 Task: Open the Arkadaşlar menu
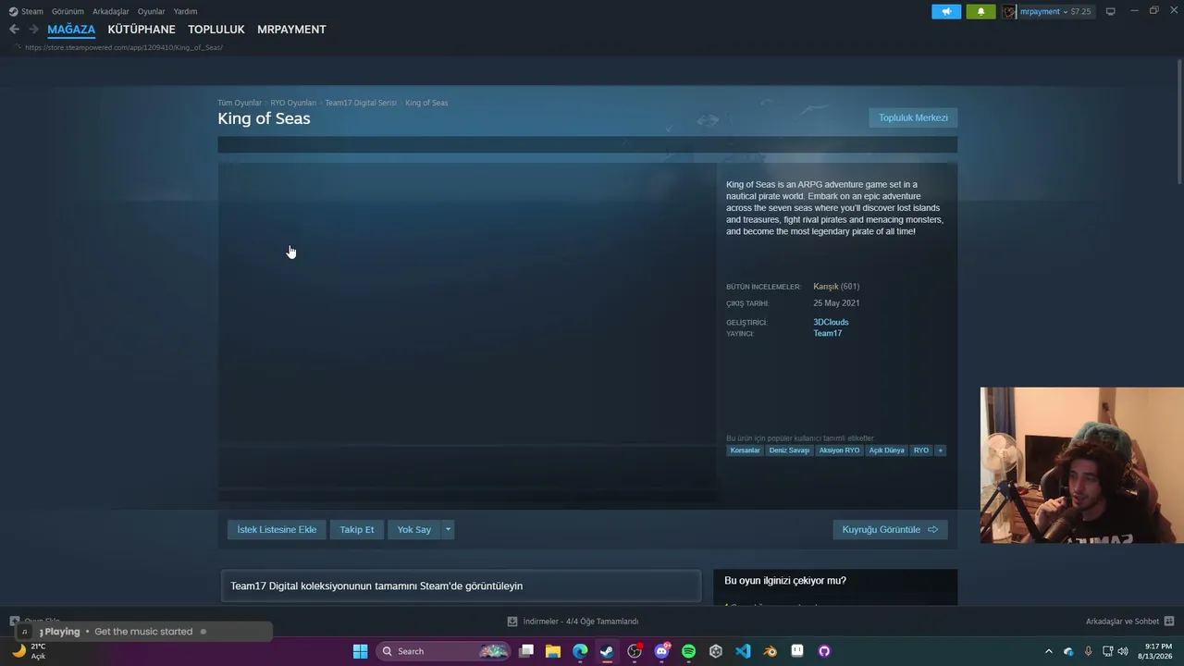point(111,11)
